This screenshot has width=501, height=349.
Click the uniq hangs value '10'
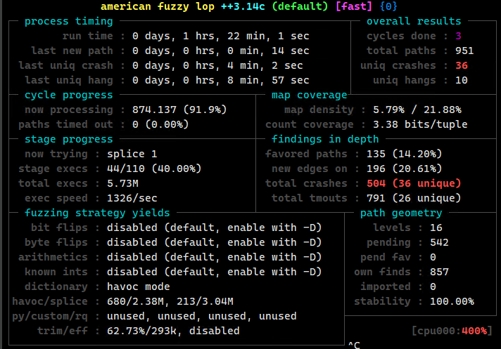click(x=462, y=80)
